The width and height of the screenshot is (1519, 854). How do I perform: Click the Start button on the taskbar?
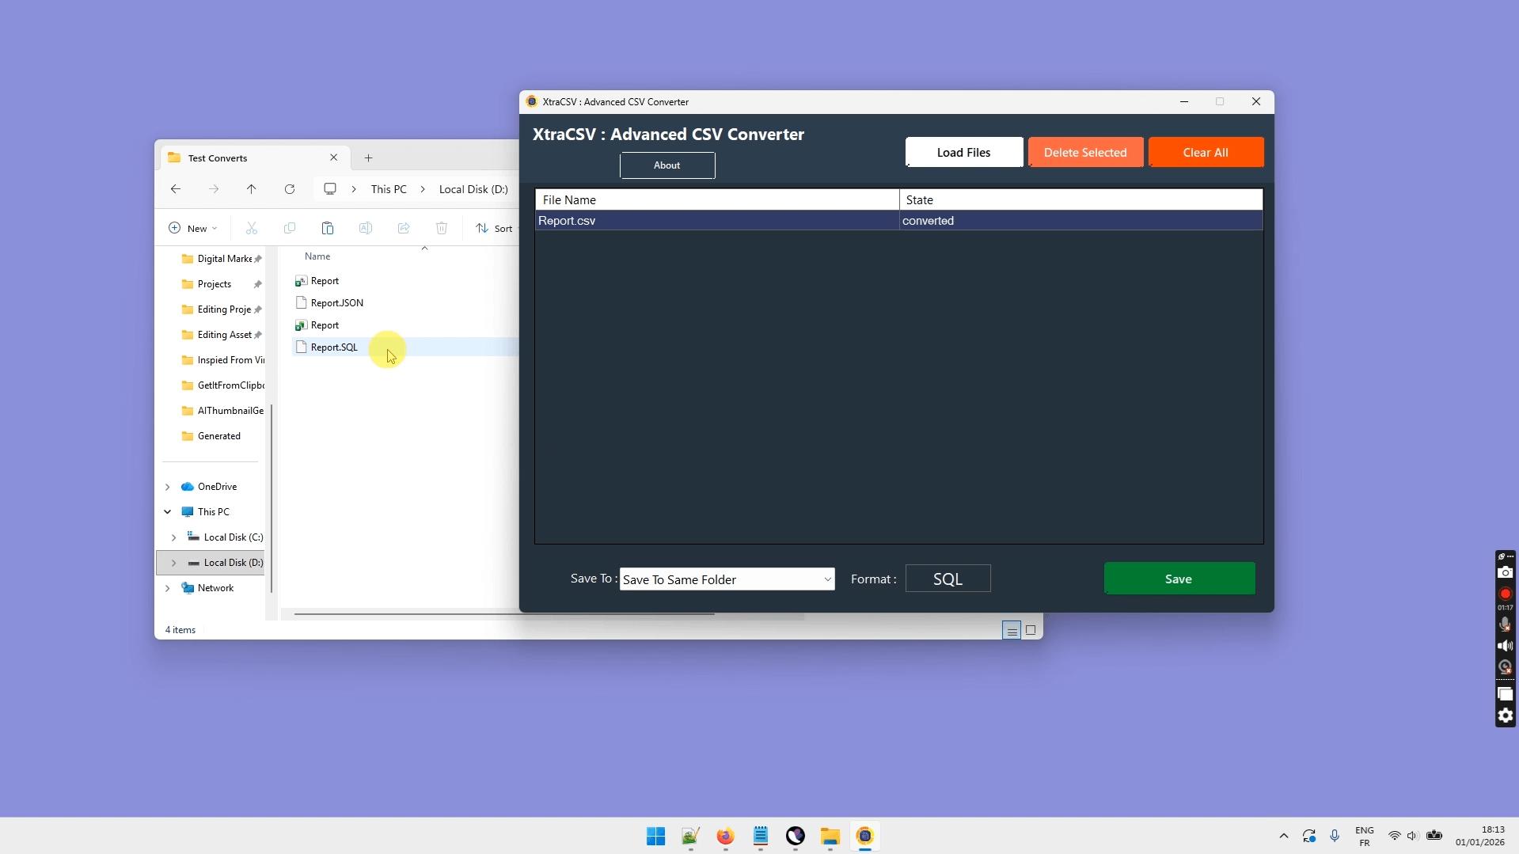655,836
